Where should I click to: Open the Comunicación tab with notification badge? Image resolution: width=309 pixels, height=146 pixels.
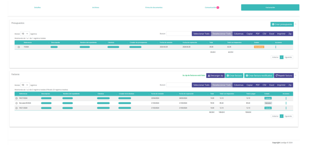click(211, 7)
